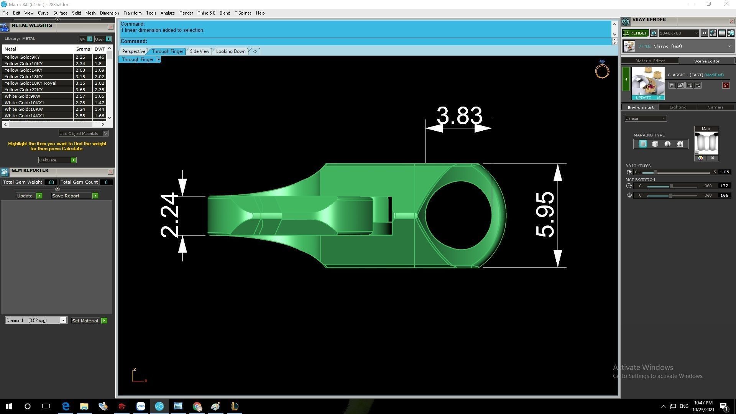Open the render settings icon beside the rewind arrows
Viewport: 736px width, 414px height.
point(713,33)
